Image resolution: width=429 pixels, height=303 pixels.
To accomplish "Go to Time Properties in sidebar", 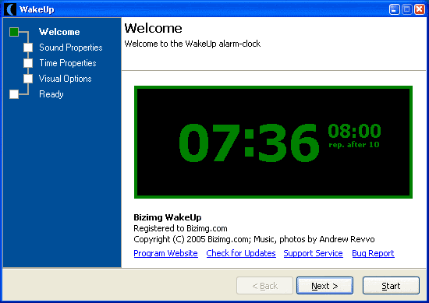I will [x=68, y=63].
